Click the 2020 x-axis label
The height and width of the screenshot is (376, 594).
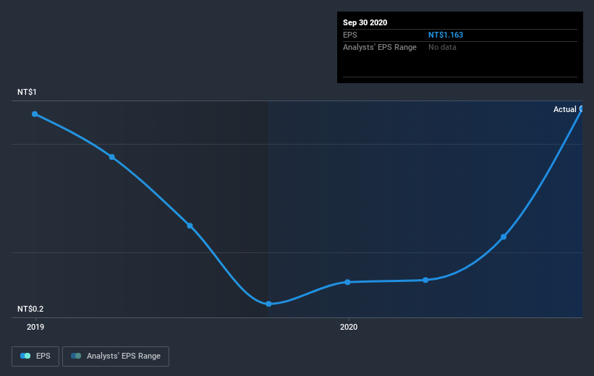349,327
